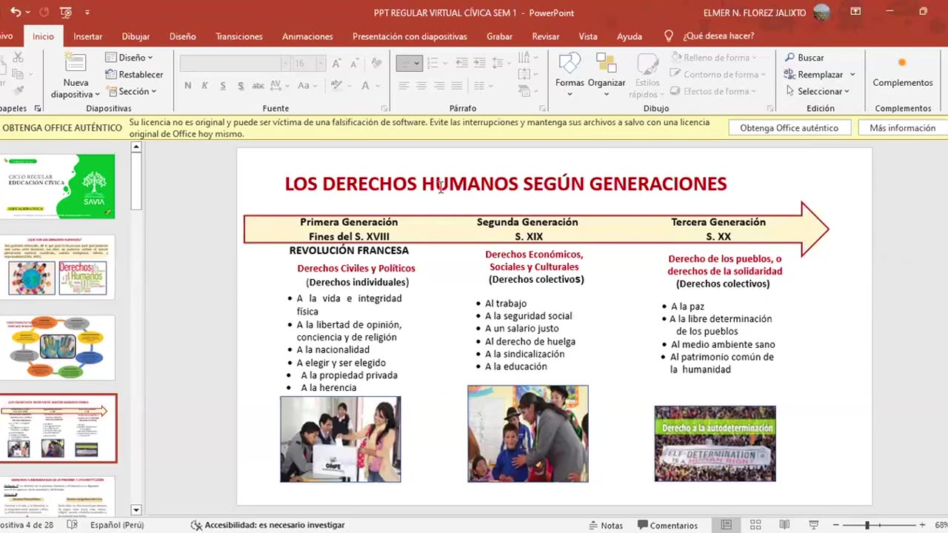Click Obtenga Office auténtico button
This screenshot has height=533, width=948.
click(x=789, y=128)
